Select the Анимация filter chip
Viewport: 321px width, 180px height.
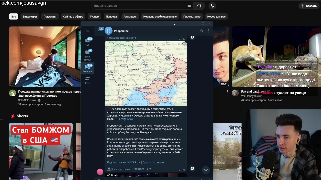tap(130, 17)
